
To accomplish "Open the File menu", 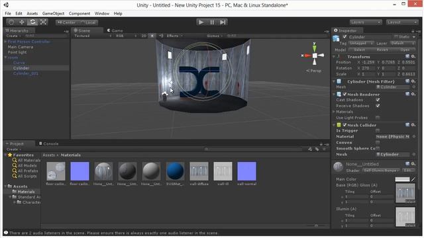I will 8,13.
